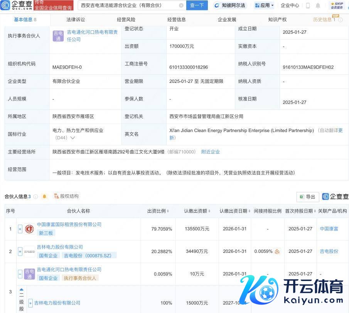Open the 附近企业 nearby companies link
This screenshot has height=313, width=349.
click(211, 152)
